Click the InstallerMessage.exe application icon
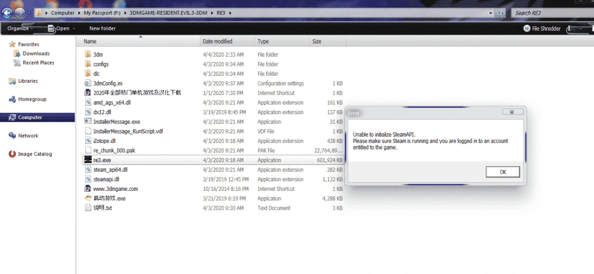 coord(88,122)
